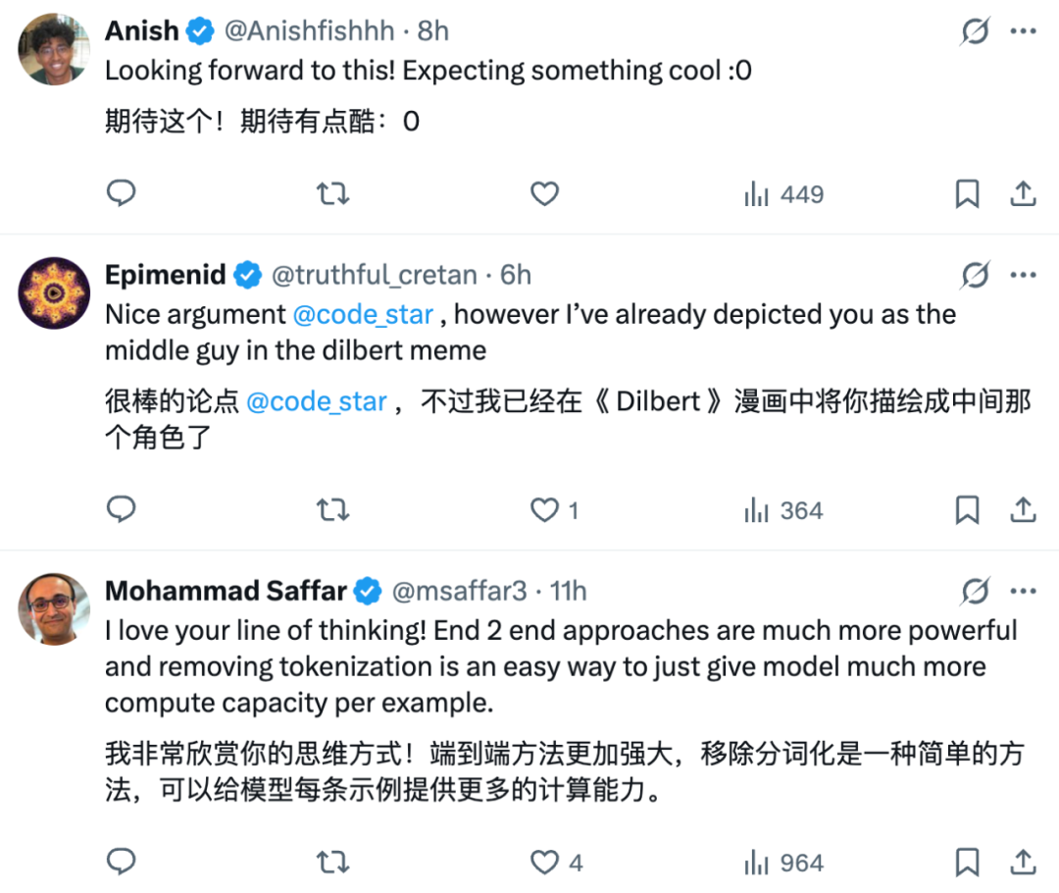The image size is (1059, 893).
Task: Open Epimenid's profile avatar
Action: 54,294
